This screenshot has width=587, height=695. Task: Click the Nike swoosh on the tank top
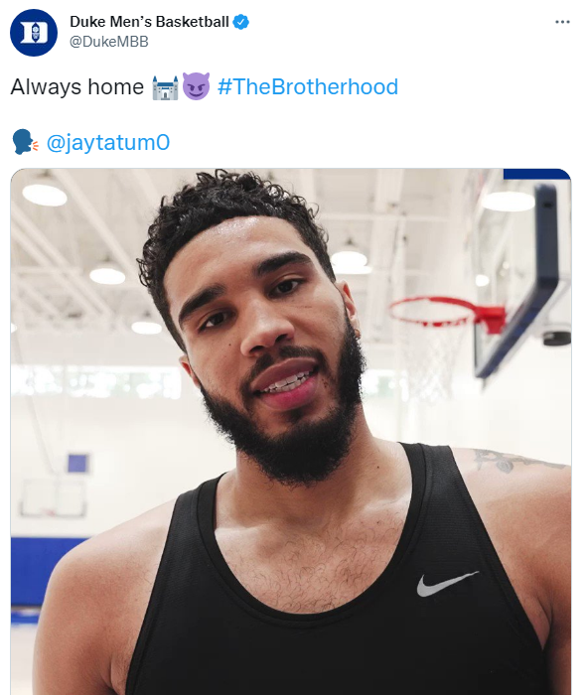[x=447, y=584]
